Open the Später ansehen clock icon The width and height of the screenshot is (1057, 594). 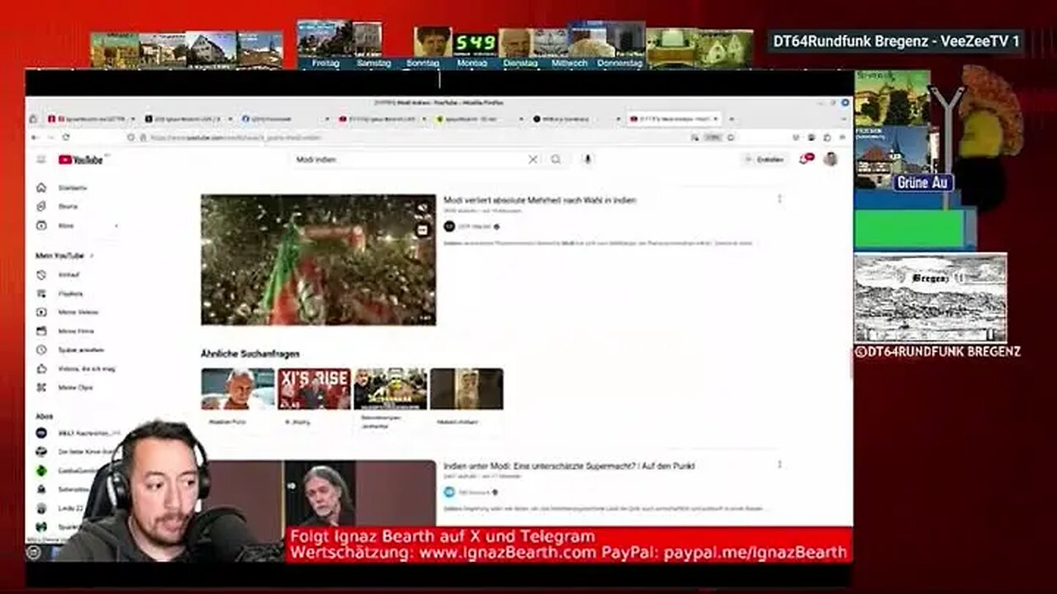(41, 350)
